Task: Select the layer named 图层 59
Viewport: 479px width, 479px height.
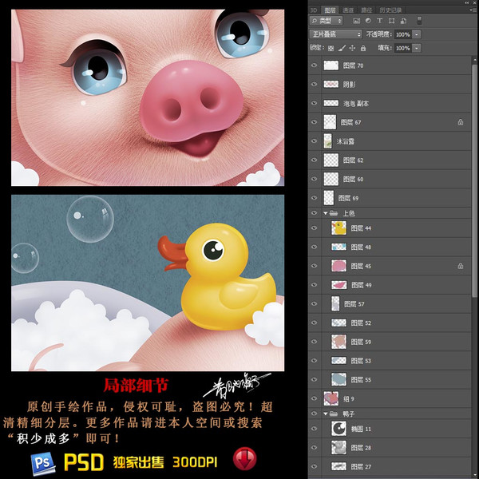Action: 390,342
